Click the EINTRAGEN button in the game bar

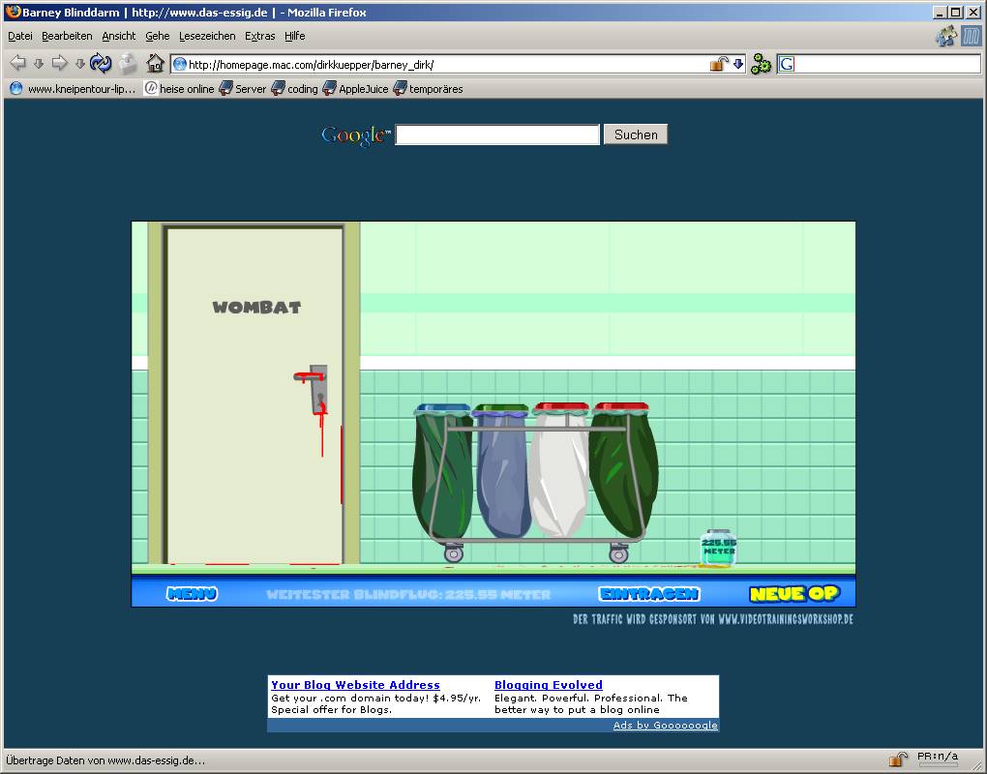click(648, 594)
